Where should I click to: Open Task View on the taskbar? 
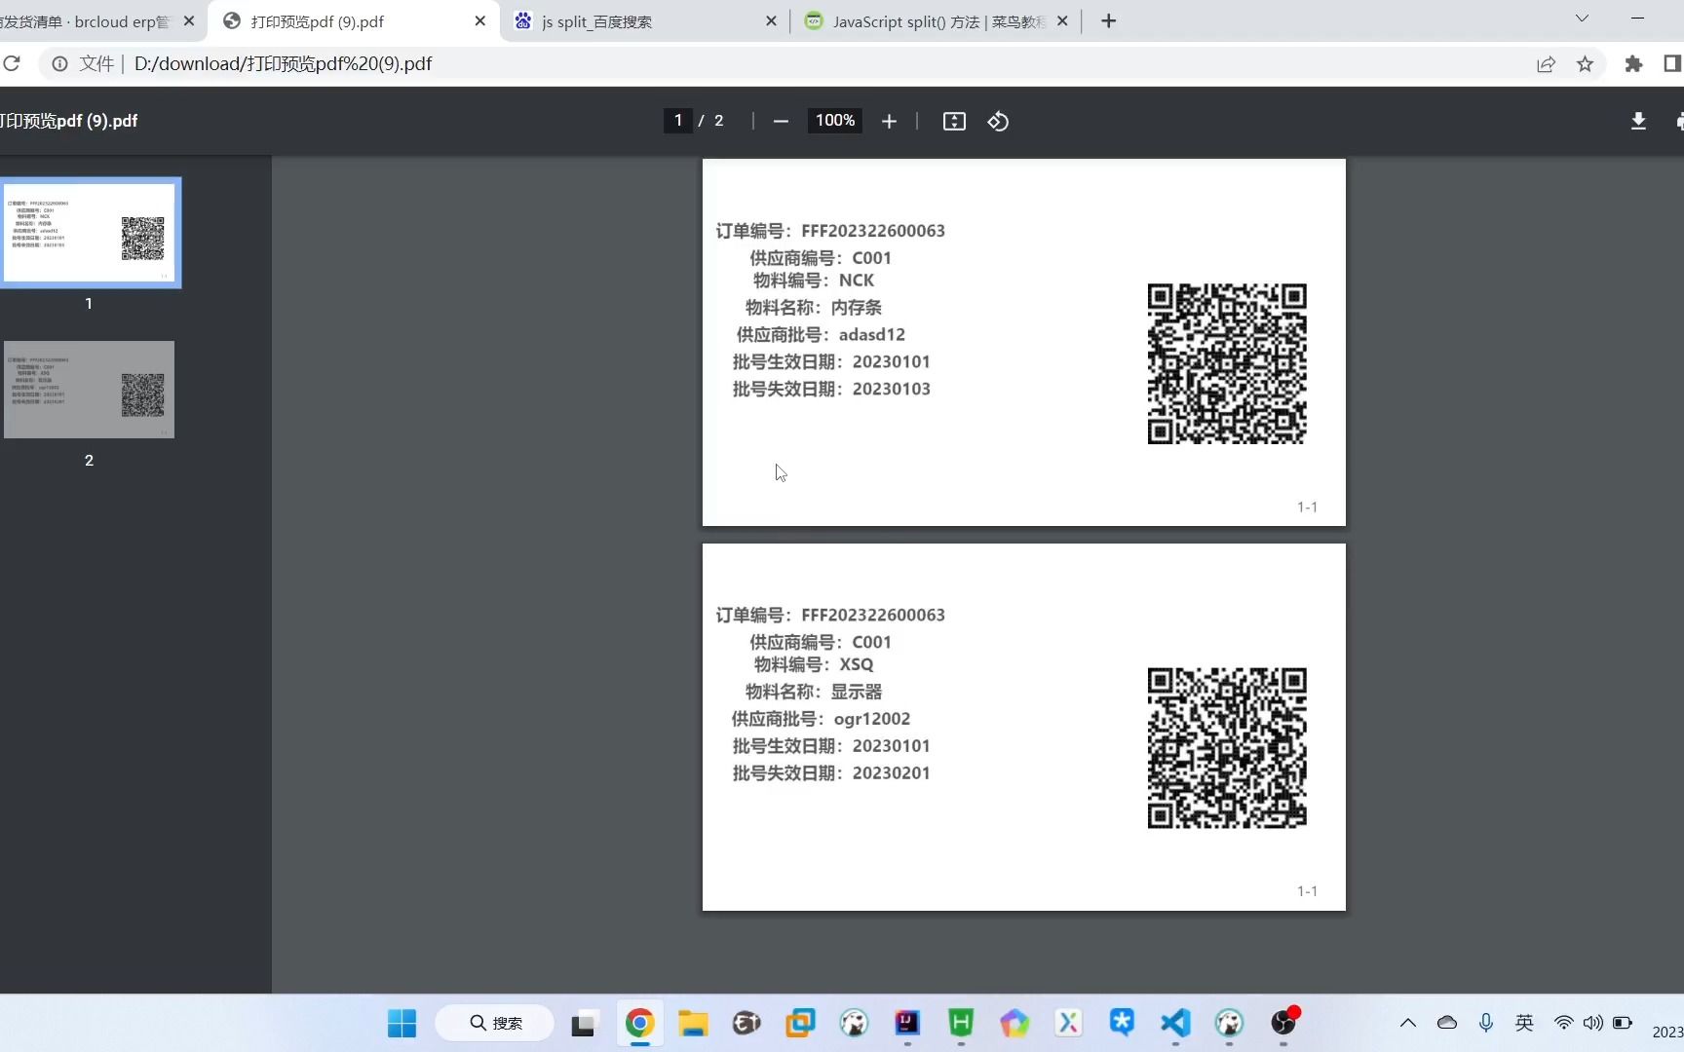pyautogui.click(x=583, y=1024)
